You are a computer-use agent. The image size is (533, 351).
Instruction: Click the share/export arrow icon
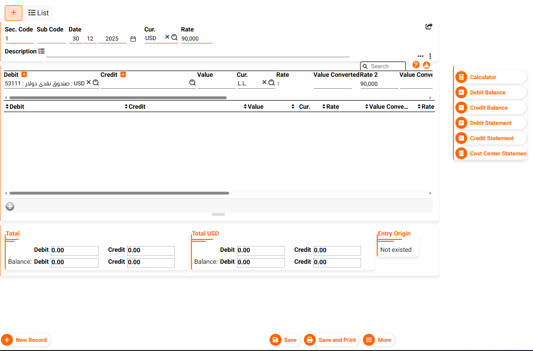(x=429, y=27)
